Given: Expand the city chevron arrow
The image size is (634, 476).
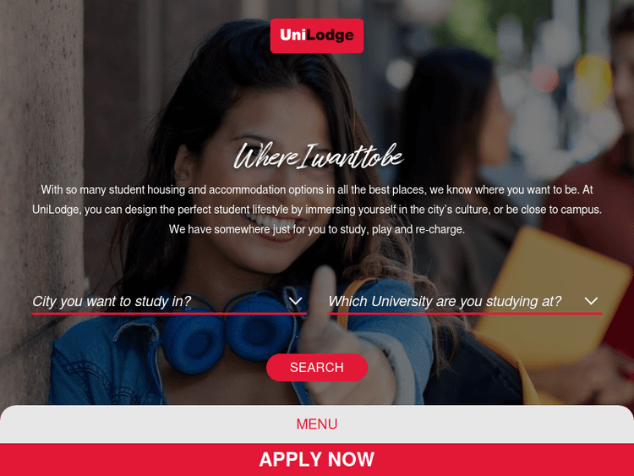Looking at the screenshot, I should [x=296, y=301].
